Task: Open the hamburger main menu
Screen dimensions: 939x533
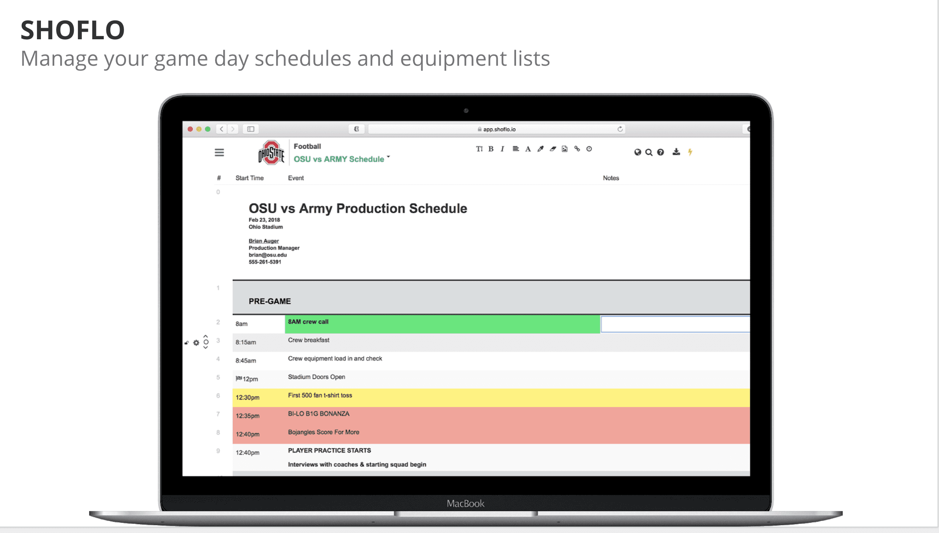Action: coord(219,153)
